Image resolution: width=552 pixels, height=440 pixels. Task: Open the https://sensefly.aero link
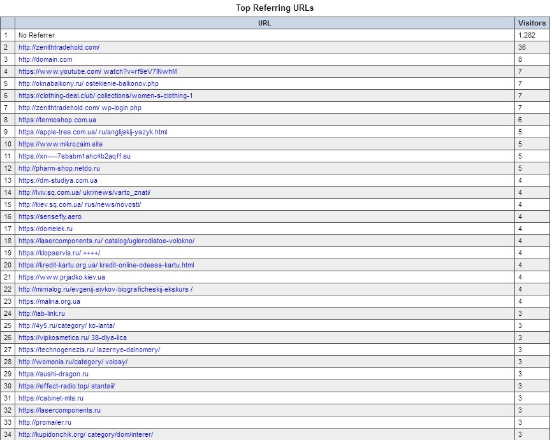tap(50, 216)
